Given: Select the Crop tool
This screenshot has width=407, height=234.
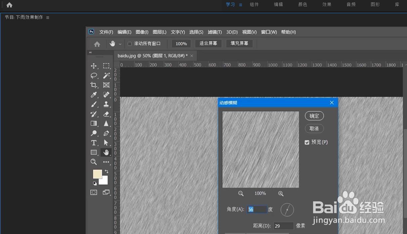Looking at the screenshot, I should coord(94,85).
